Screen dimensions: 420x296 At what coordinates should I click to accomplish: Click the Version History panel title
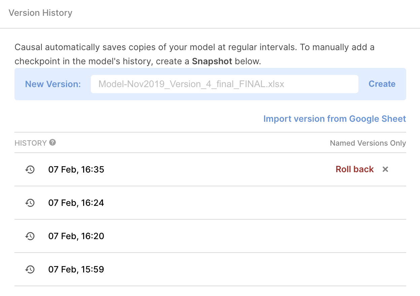click(40, 13)
